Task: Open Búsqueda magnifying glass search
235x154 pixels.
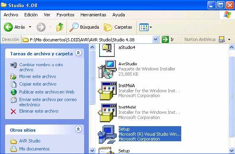Action: (x=74, y=27)
